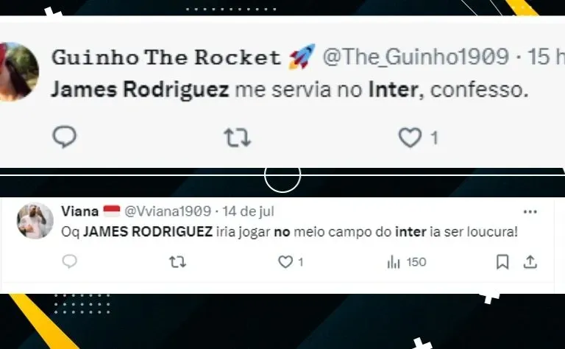Open the 15 h timestamp on Guinho's tweet
Image resolution: width=565 pixels, height=349 pixels.
point(547,57)
